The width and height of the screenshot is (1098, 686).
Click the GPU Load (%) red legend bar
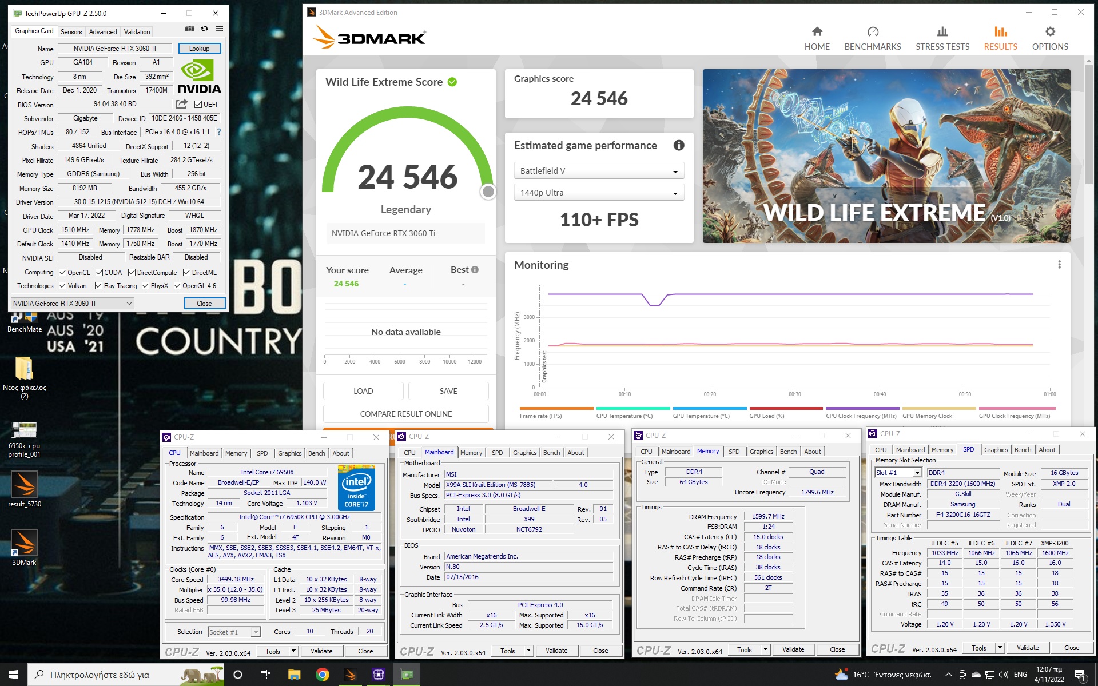(x=786, y=409)
